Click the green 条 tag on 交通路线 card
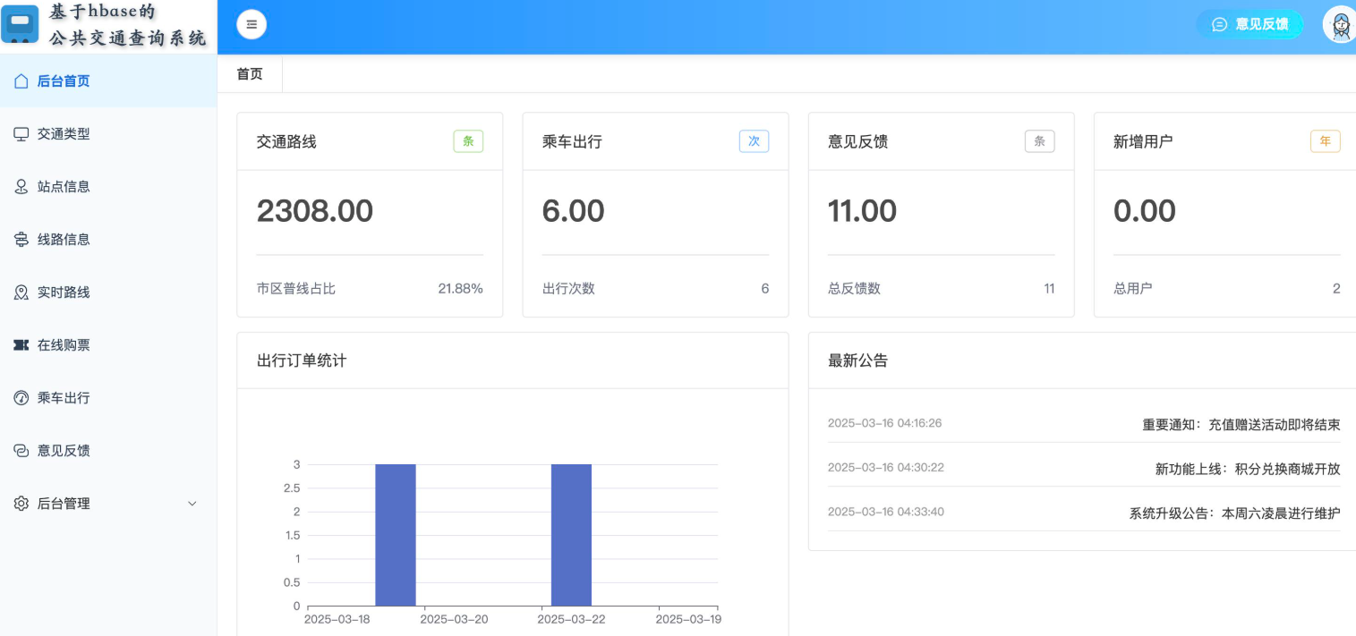Viewport: 1356px width, 636px height. click(468, 141)
